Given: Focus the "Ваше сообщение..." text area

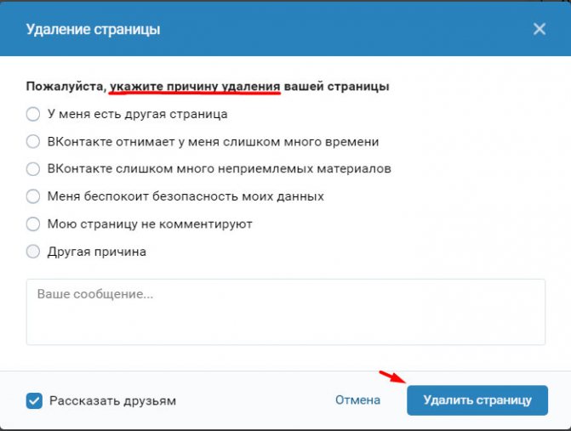Looking at the screenshot, I should (x=286, y=312).
